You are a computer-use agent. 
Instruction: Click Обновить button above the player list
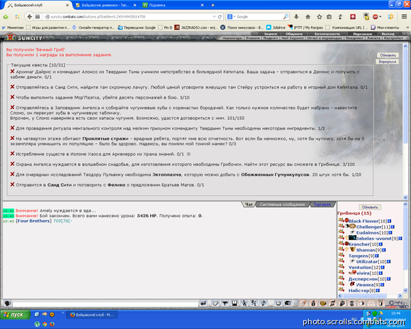370,207
